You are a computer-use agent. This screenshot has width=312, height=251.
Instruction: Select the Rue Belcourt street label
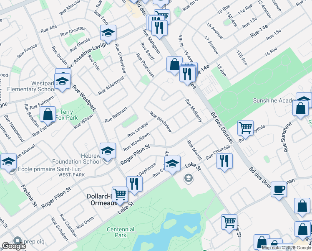pyautogui.click(x=116, y=115)
